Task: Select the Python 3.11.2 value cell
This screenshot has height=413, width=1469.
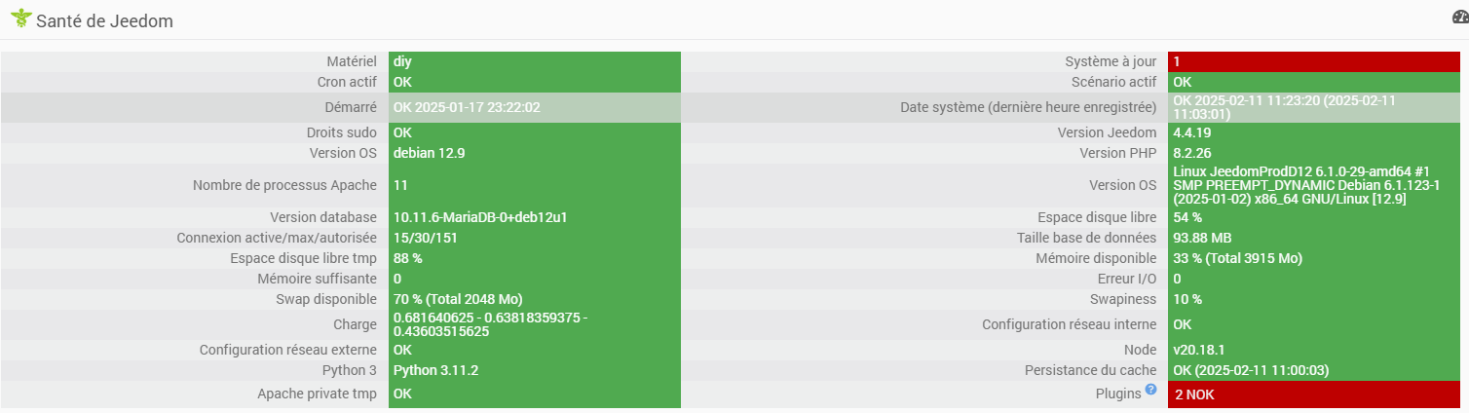Action: coord(435,370)
